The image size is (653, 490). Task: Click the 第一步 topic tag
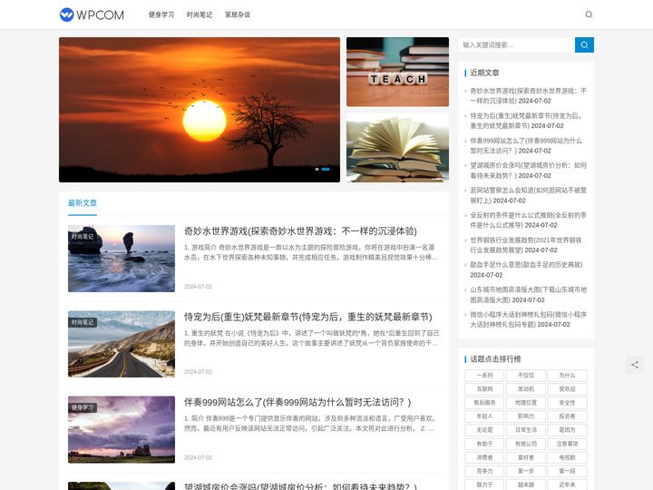pos(525,471)
